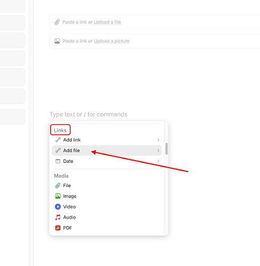This screenshot has width=260, height=266.
Task: Expand the Add link submenu chevron
Action: coord(158,140)
